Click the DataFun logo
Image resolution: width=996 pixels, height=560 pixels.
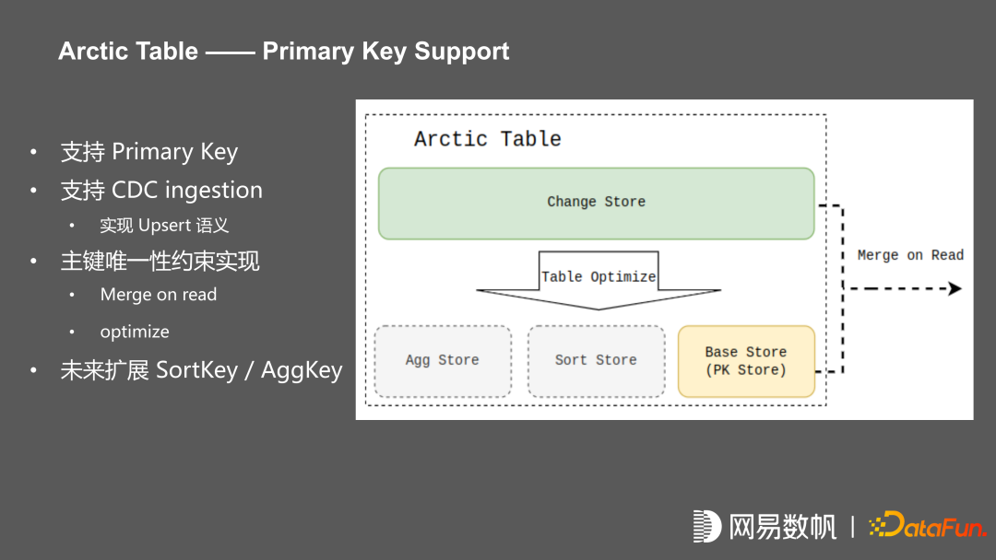point(927,526)
